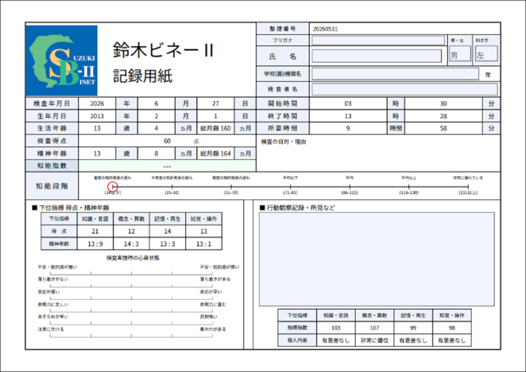The height and width of the screenshot is (372, 526).
Task: Select 概念・算数 精神年齢 cell 14:3
Action: (x=131, y=244)
